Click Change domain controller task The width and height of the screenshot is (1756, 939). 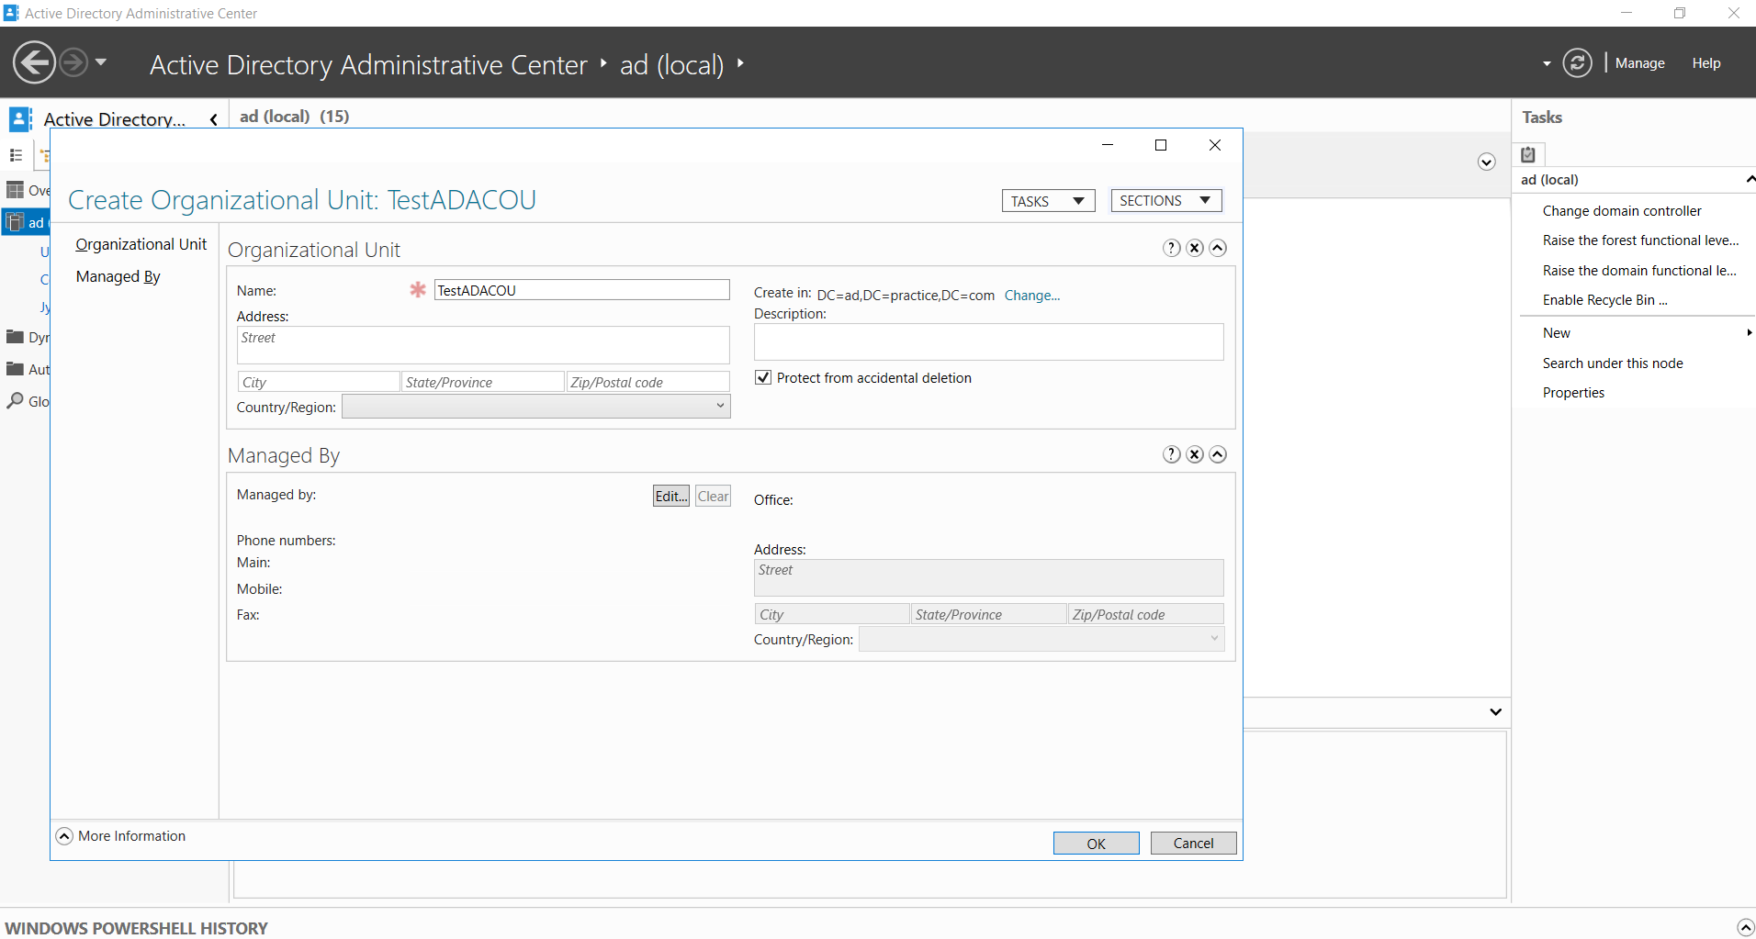tap(1622, 211)
